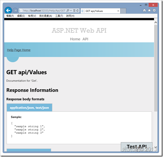Viewport: 163px width, 157px height.
Task: Open the address bar dropdown arrow
Action: tap(71, 11)
